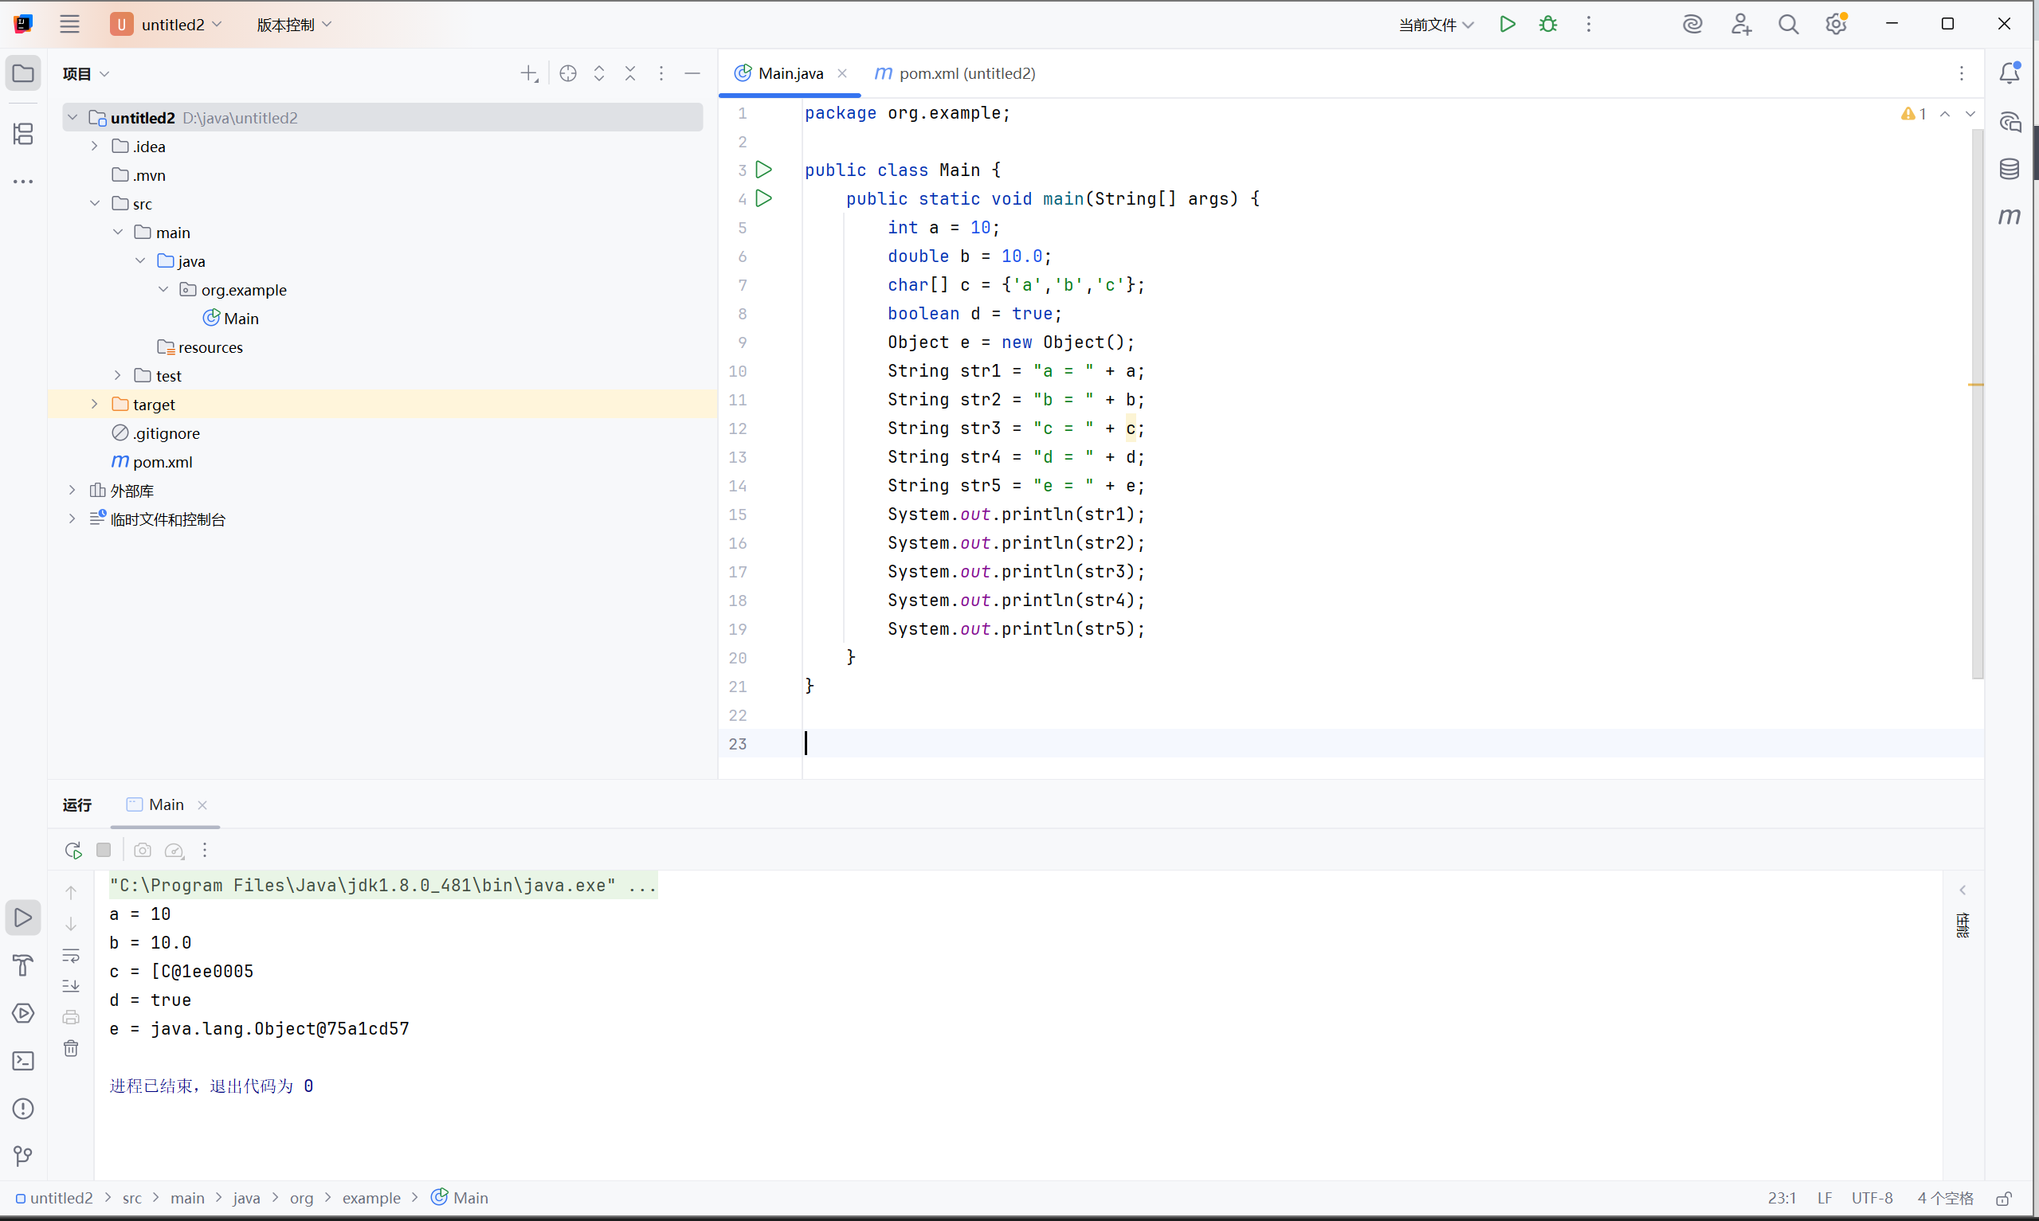
Task: Open the Structure tool window icon
Action: tap(23, 133)
